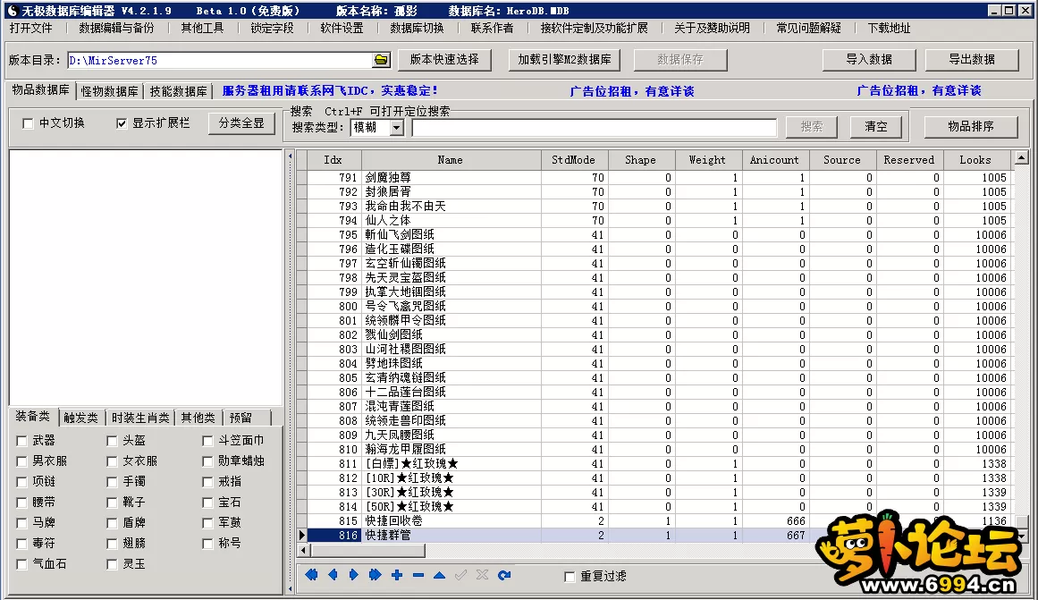This screenshot has height=600, width=1038.
Task: Check the 翅膀 category box
Action: [x=112, y=544]
